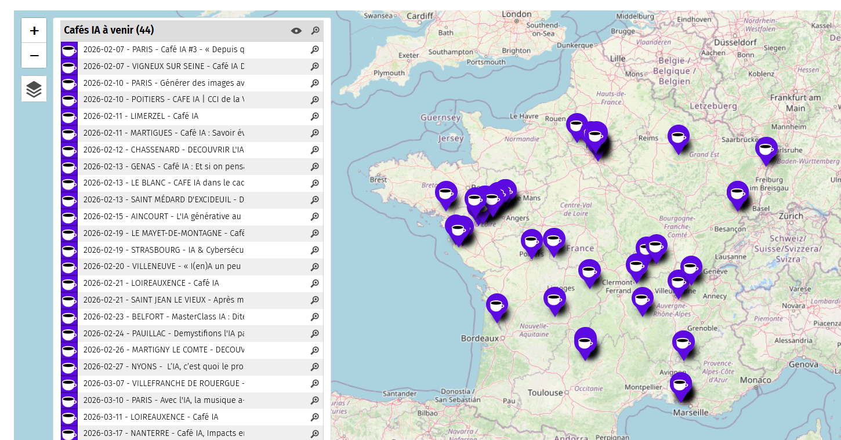Zoom to the POITIERS CAFE IA entry
The image size is (841, 440).
point(315,100)
